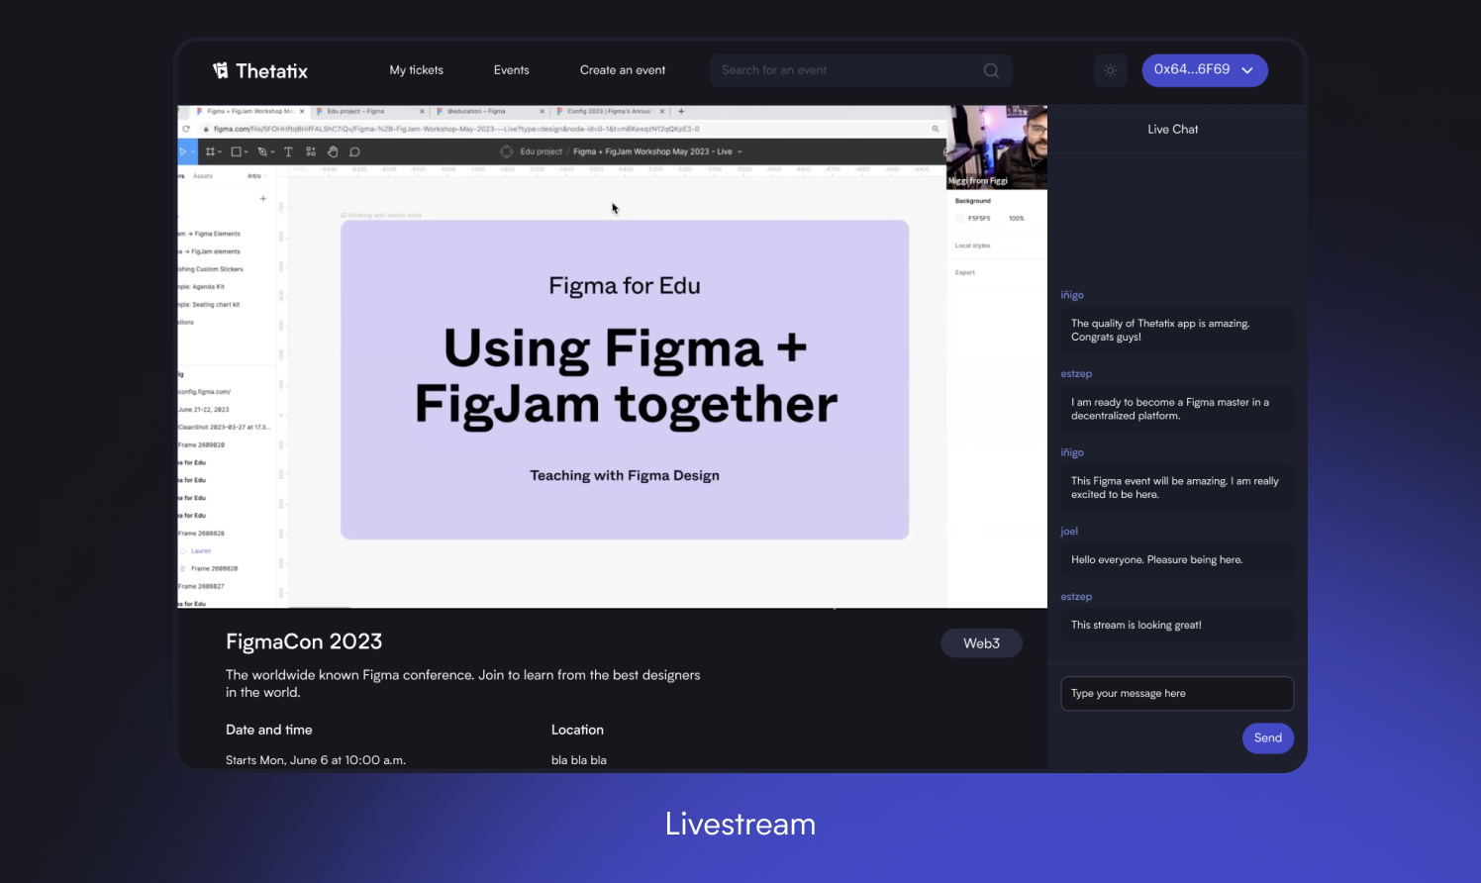Add a new page with plus icon
The image size is (1481, 883).
click(x=262, y=199)
